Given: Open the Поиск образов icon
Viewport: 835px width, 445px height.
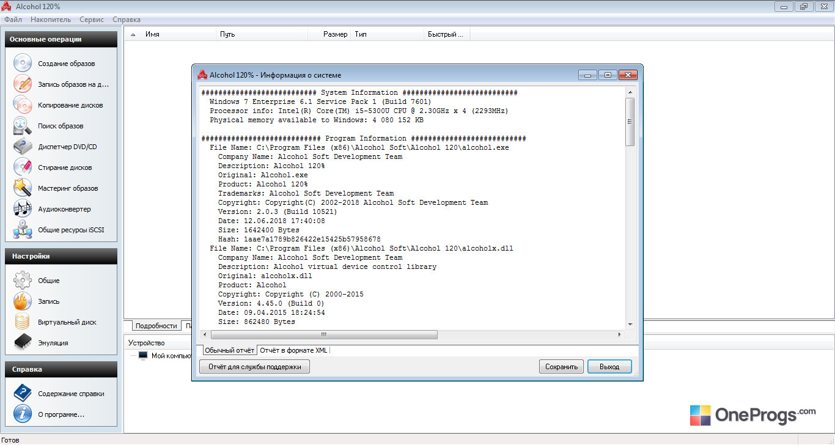Looking at the screenshot, I should [x=23, y=126].
